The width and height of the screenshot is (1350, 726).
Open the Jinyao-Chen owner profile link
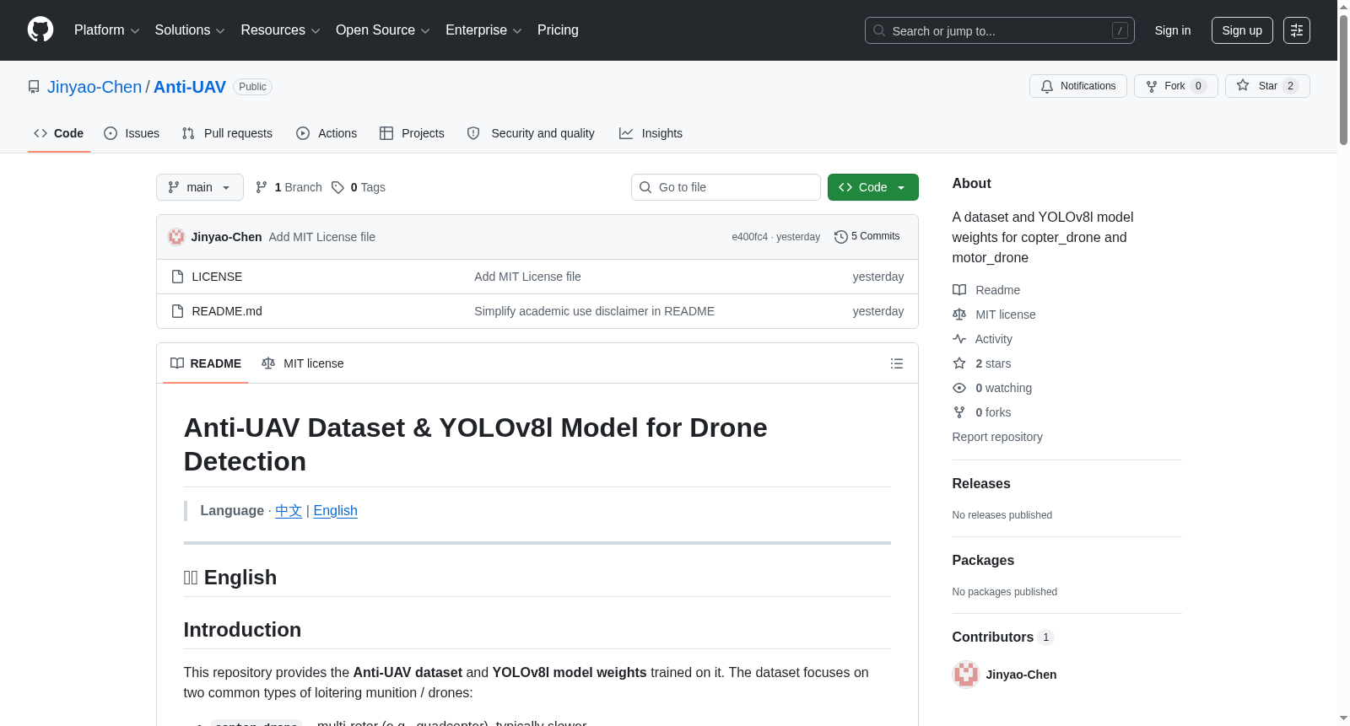[94, 87]
